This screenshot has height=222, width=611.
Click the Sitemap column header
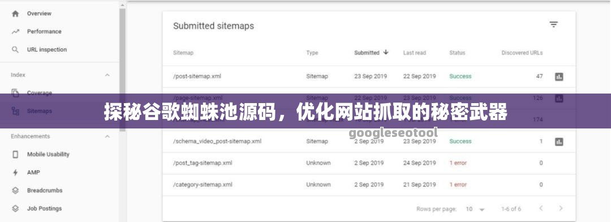pos(183,53)
